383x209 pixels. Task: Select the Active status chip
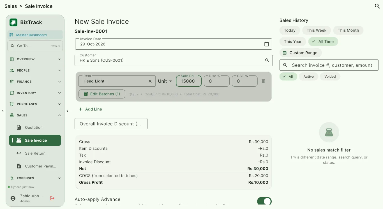[x=308, y=76]
